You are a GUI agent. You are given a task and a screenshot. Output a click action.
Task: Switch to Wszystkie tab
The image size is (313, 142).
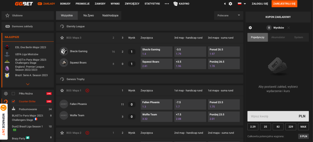click(x=67, y=15)
